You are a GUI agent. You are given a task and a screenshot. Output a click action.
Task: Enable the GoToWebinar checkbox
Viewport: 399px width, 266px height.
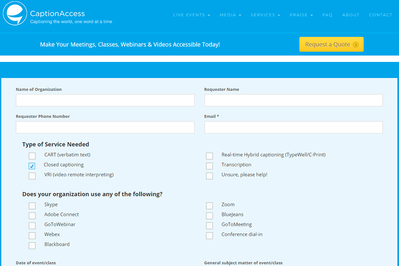click(32, 226)
